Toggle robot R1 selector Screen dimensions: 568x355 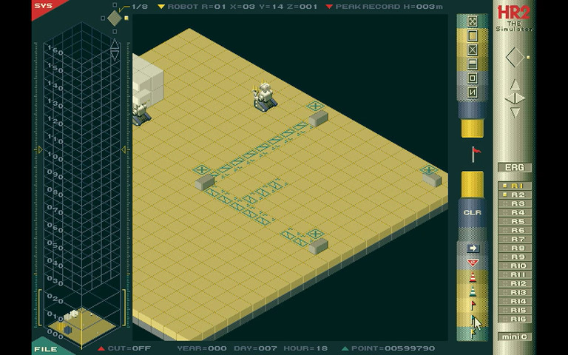[515, 186]
